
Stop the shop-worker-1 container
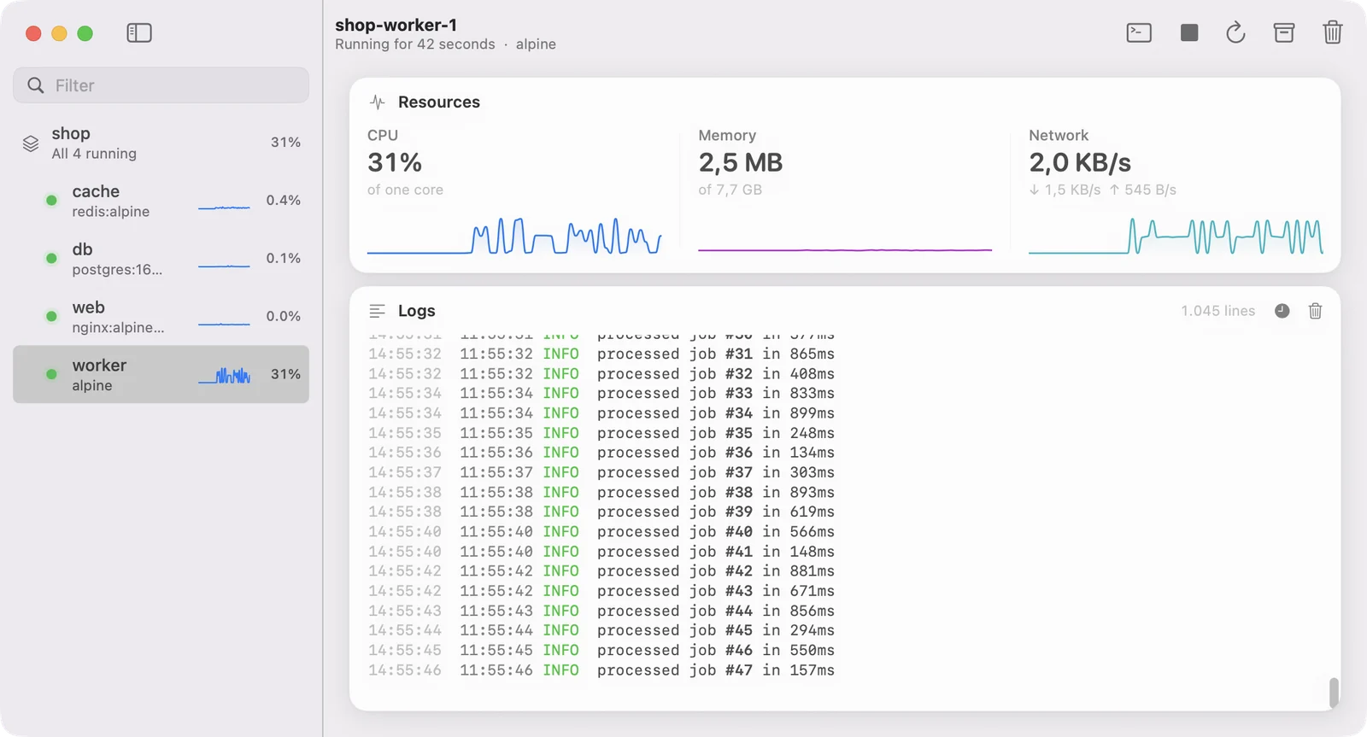[1188, 33]
